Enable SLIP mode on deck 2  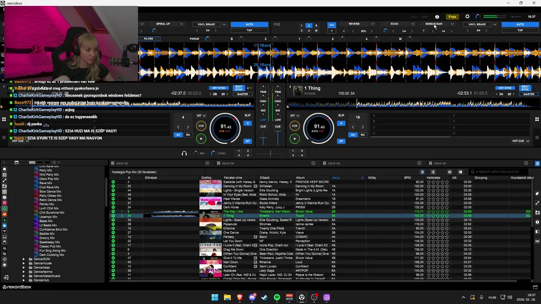pyautogui.click(x=341, y=115)
